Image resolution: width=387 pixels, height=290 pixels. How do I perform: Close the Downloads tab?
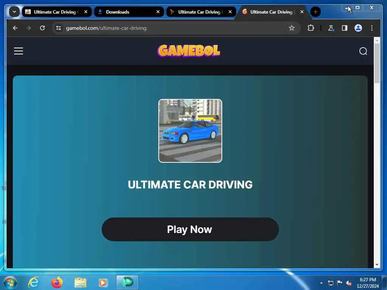tap(158, 12)
